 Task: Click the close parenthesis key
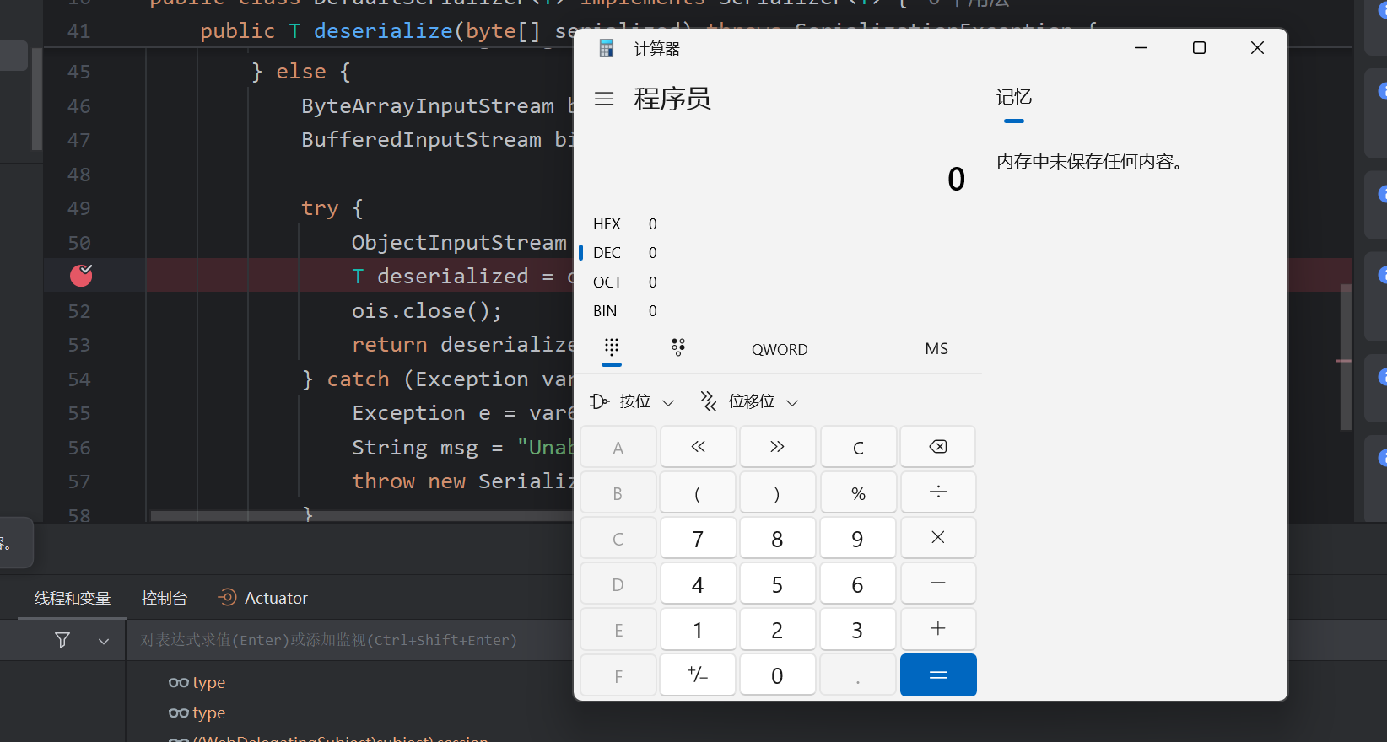pos(777,492)
